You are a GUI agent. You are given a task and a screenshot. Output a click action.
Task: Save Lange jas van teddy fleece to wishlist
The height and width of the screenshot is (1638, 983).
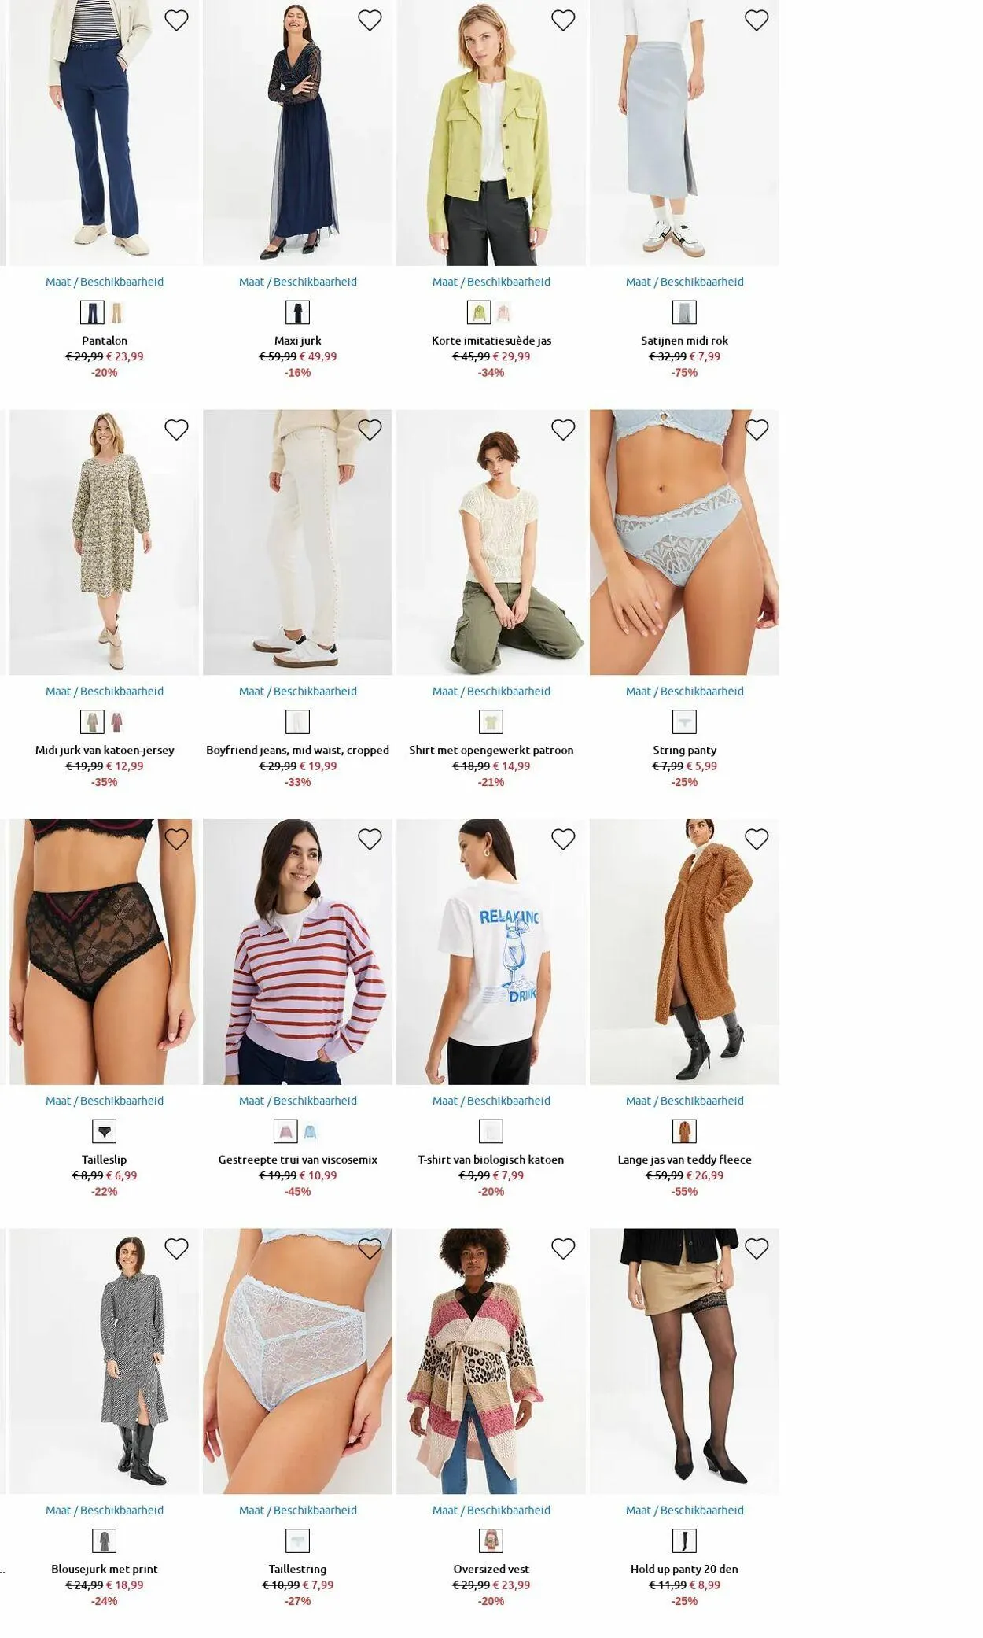757,839
